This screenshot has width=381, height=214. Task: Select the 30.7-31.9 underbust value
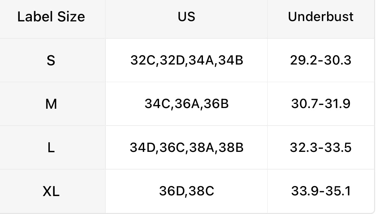320,104
